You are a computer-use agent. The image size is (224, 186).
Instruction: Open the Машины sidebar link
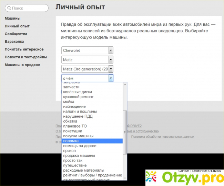[12, 18]
